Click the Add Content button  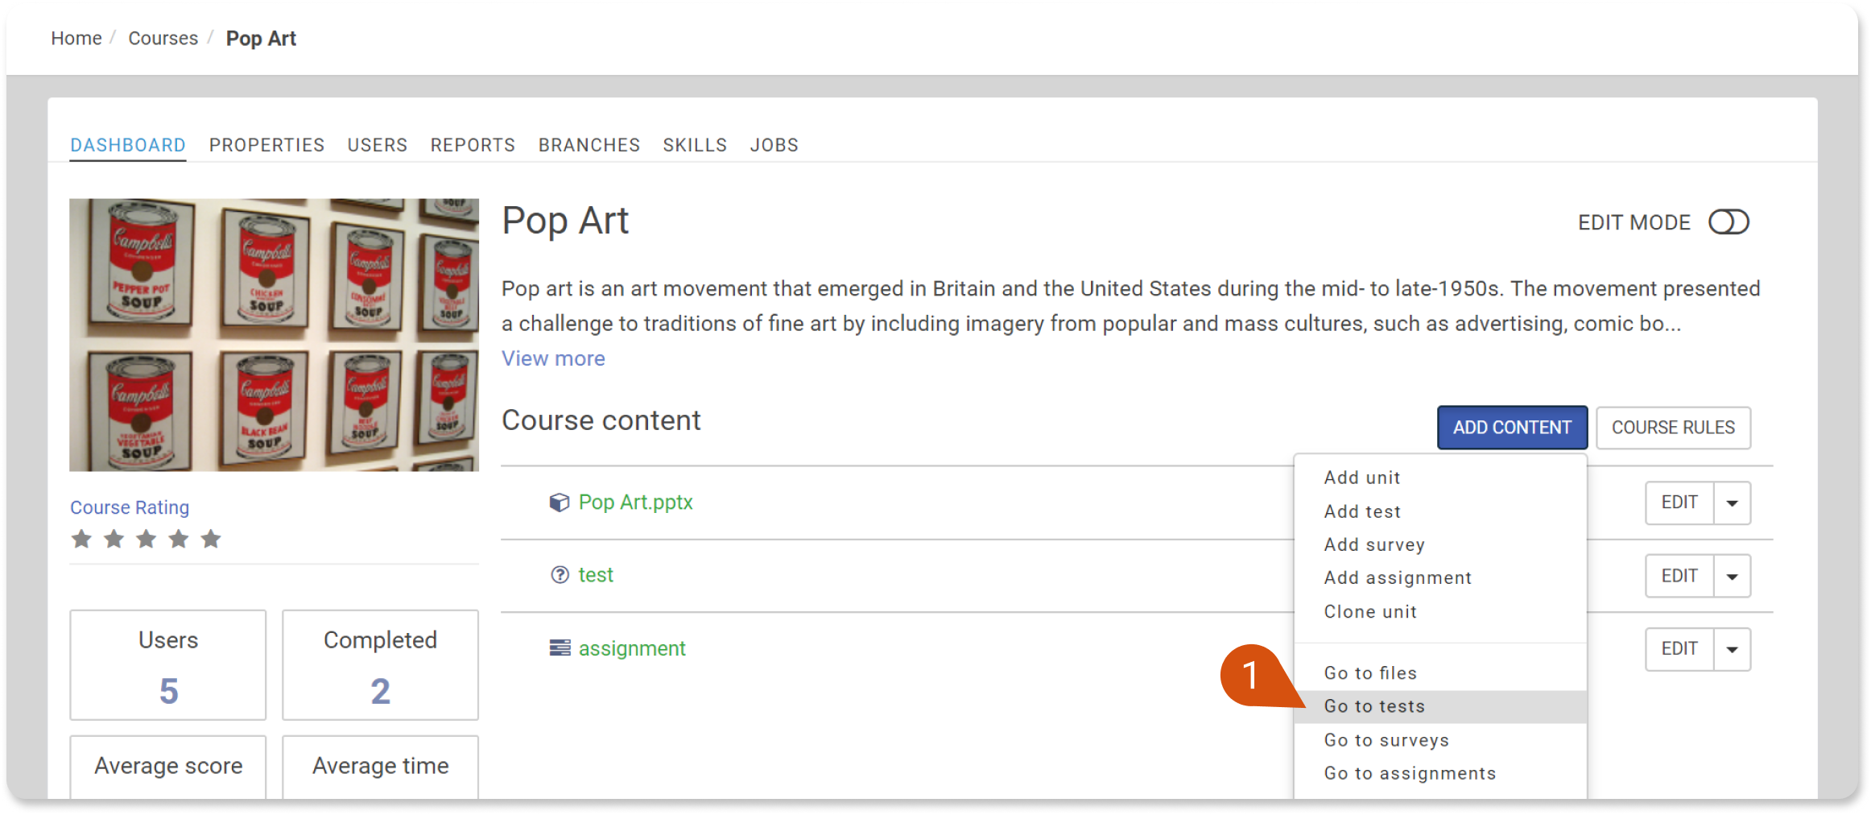click(x=1512, y=428)
